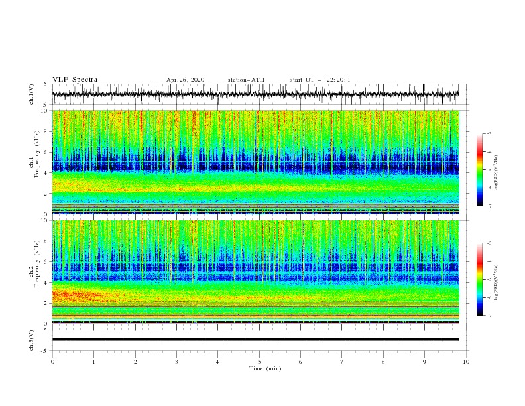Click the "ch.3(V)" axis label
The image size is (525, 406).
click(x=32, y=340)
